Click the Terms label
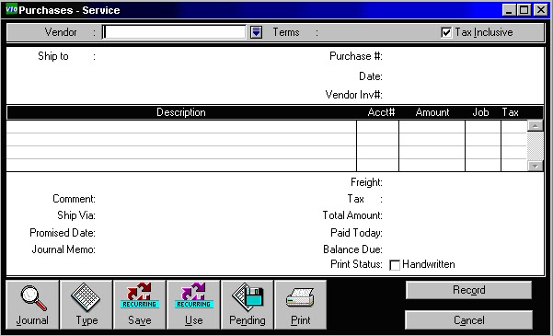The image size is (553, 336). 286,32
